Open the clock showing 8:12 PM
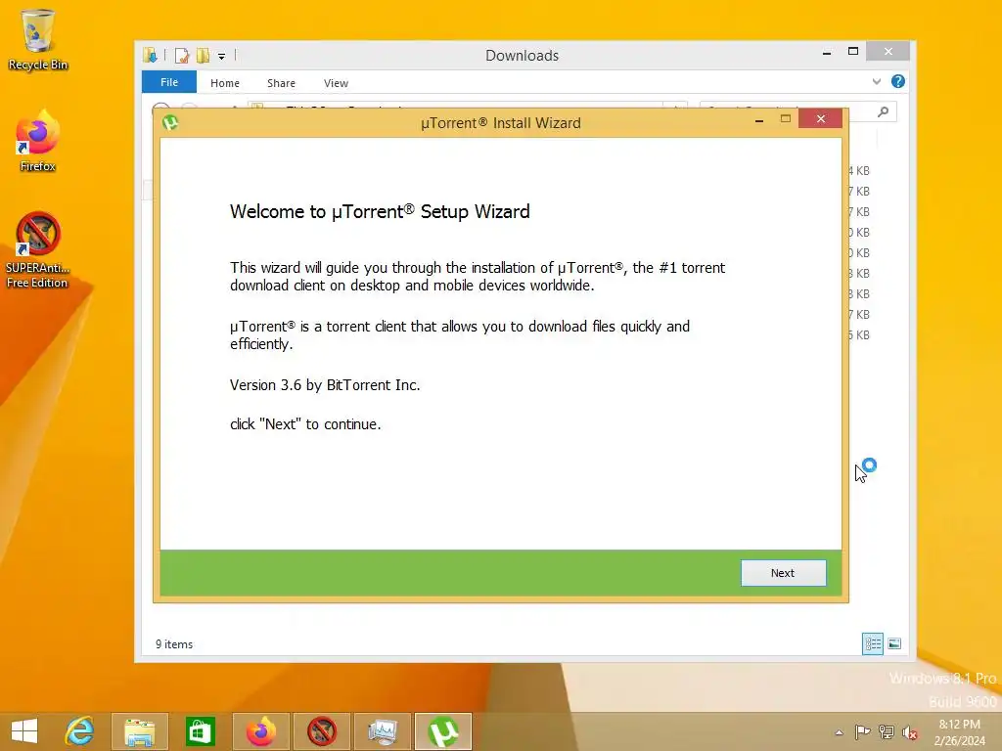The image size is (1002, 751). [959, 732]
